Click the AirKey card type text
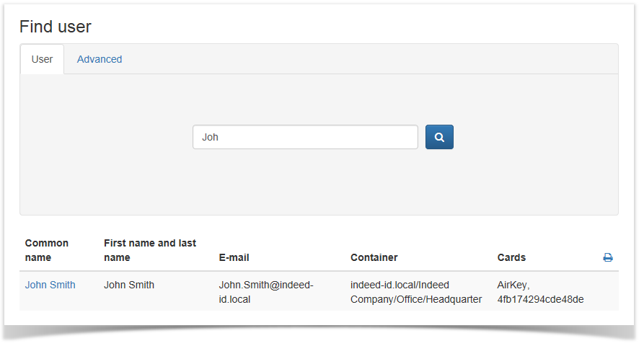The image size is (644, 346). tap(513, 285)
